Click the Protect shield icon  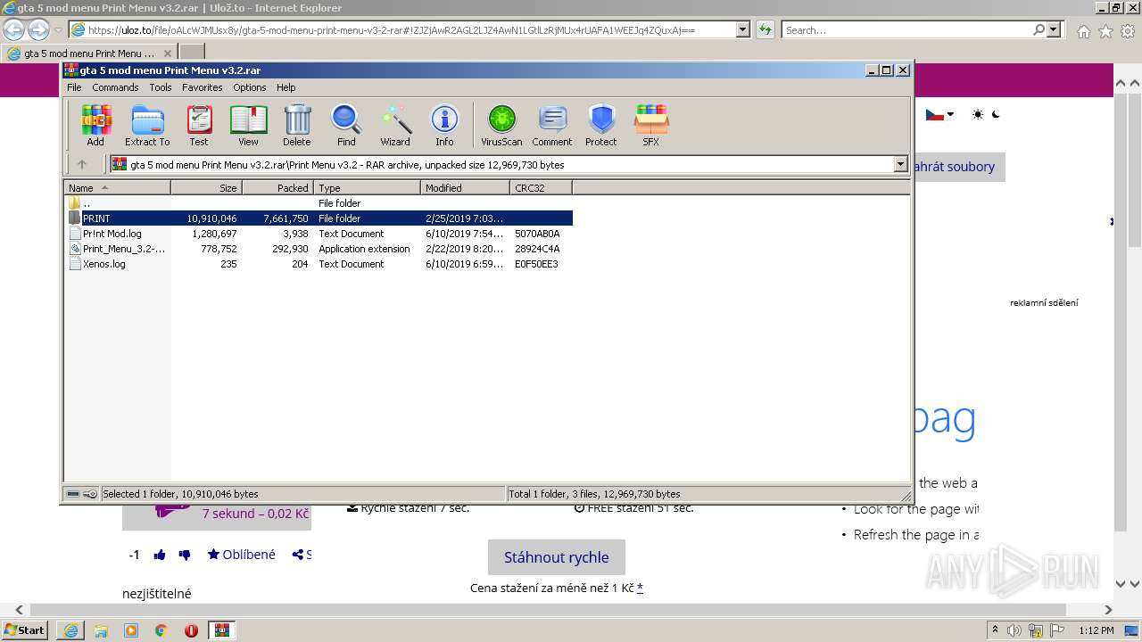601,125
